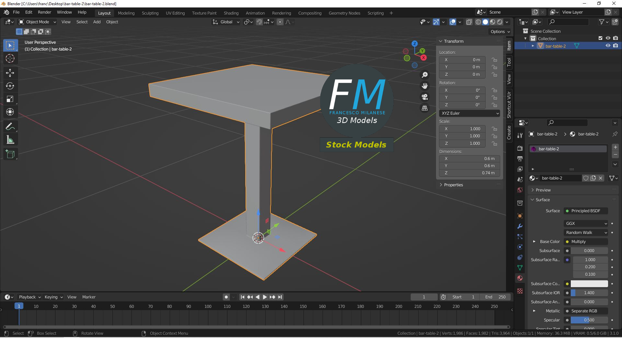Open the Tool sidebar tab

509,62
